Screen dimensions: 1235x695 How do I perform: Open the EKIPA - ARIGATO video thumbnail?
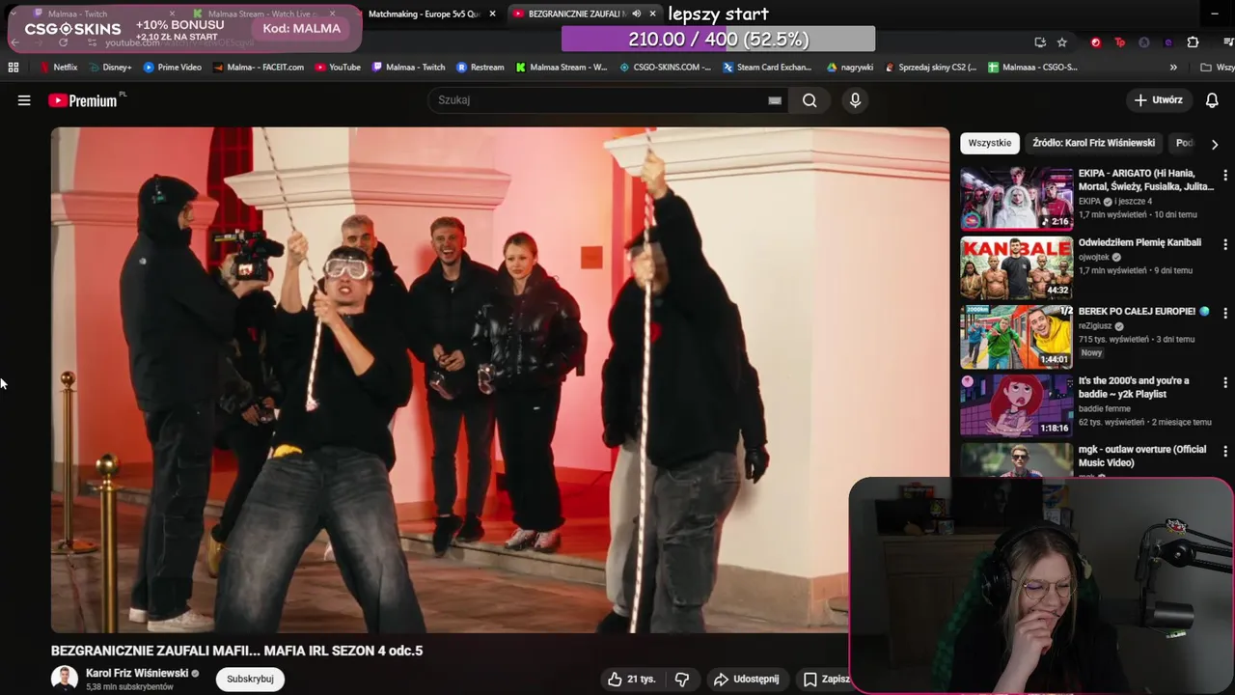[1016, 199]
